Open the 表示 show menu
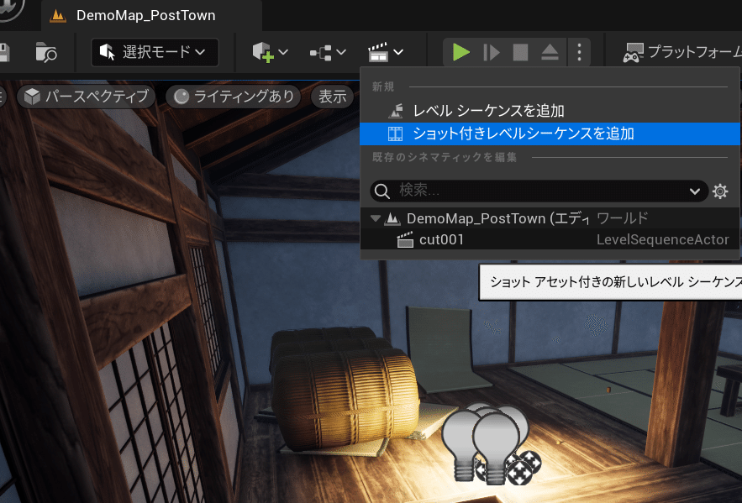Image resolution: width=742 pixels, height=503 pixels. 332,97
